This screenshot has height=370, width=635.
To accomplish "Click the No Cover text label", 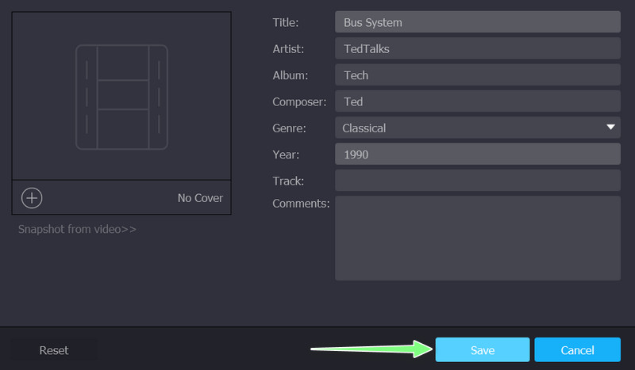I will coord(200,198).
